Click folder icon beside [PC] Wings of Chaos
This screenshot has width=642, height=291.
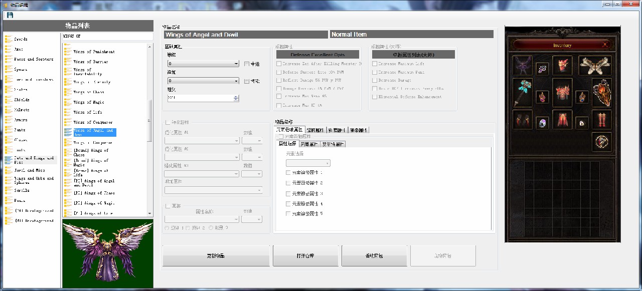point(68,193)
